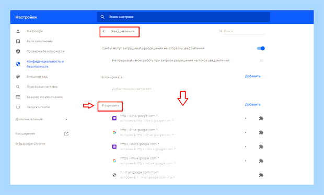Click the purple favicon of http://docs.google.com

pos(114,118)
